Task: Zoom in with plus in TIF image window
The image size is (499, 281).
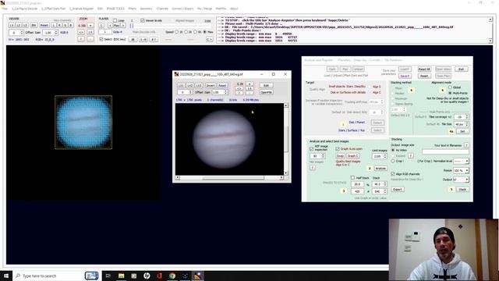Action: tap(249, 84)
